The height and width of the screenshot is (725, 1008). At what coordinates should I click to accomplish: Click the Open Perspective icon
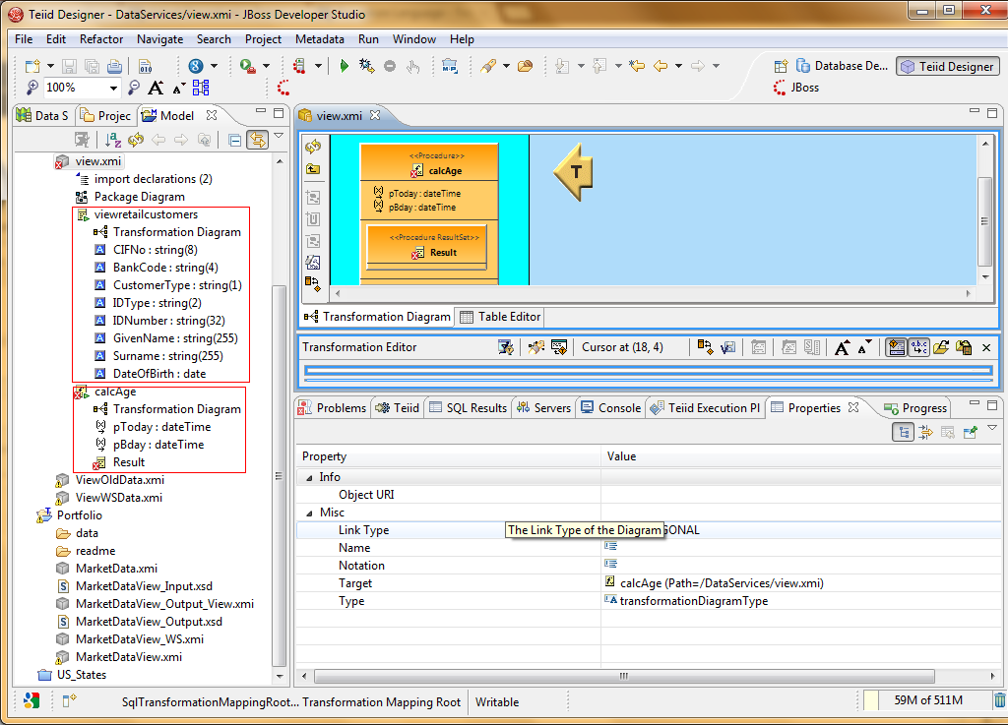[781, 66]
